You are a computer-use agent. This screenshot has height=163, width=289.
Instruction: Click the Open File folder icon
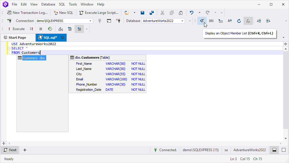point(127,13)
